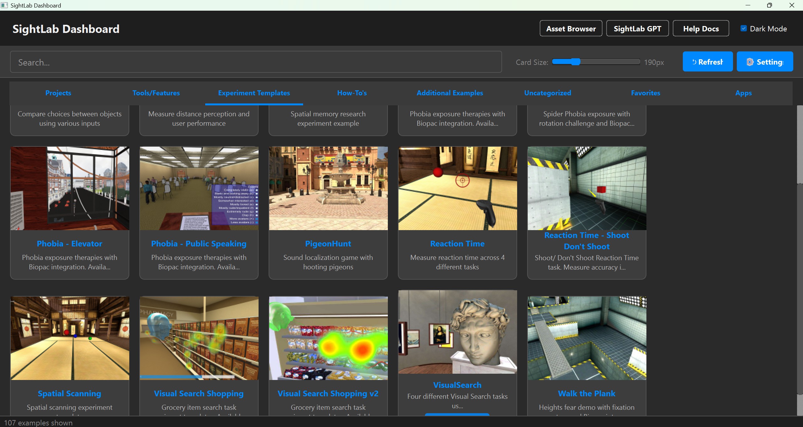Select the Reaction Time card image
This screenshot has width=803, height=427.
[x=458, y=188]
